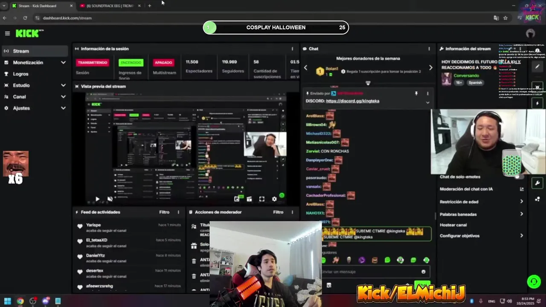Click the address bar URL dashboard.kick.com/stream
This screenshot has height=307, width=546.
click(x=67, y=18)
